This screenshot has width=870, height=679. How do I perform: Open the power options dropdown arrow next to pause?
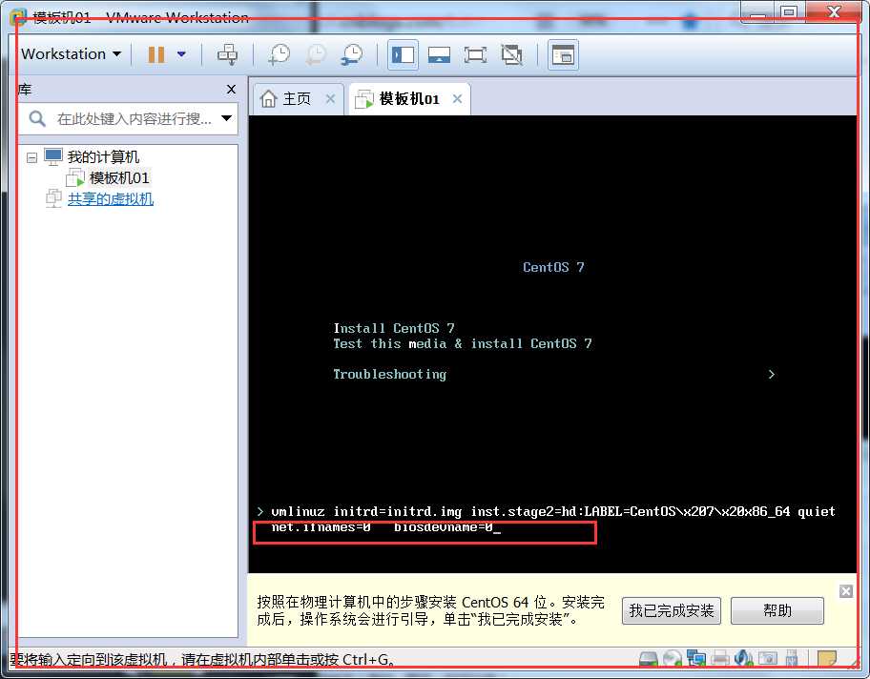[181, 54]
